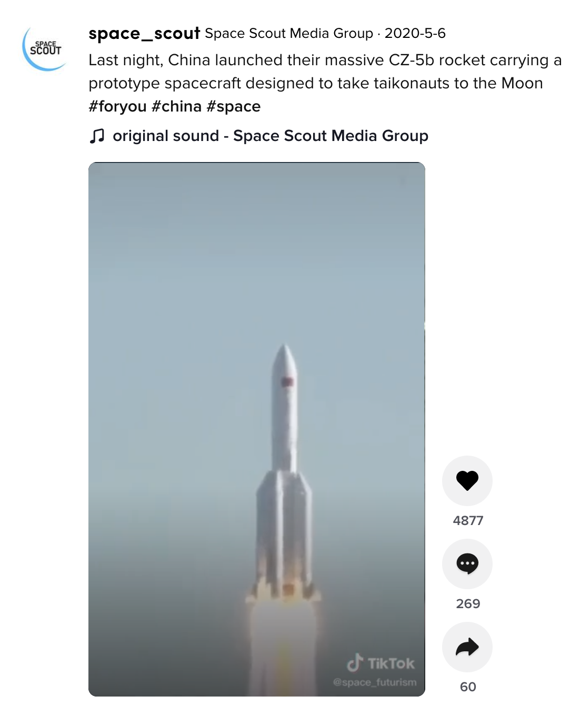Click the 4877 likes count
Image resolution: width=580 pixels, height=726 pixels.
467,520
